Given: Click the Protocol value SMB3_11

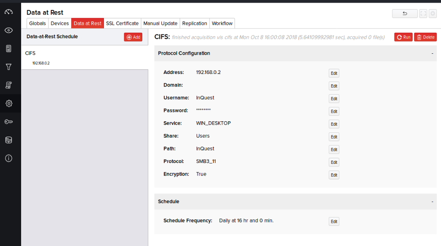Looking at the screenshot, I should click(206, 161).
